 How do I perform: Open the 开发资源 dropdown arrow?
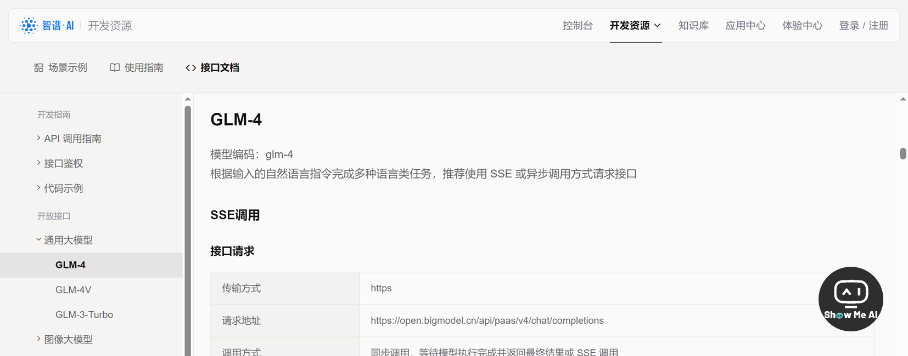click(657, 26)
